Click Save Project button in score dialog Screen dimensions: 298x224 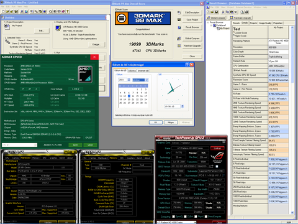(x=192, y=20)
